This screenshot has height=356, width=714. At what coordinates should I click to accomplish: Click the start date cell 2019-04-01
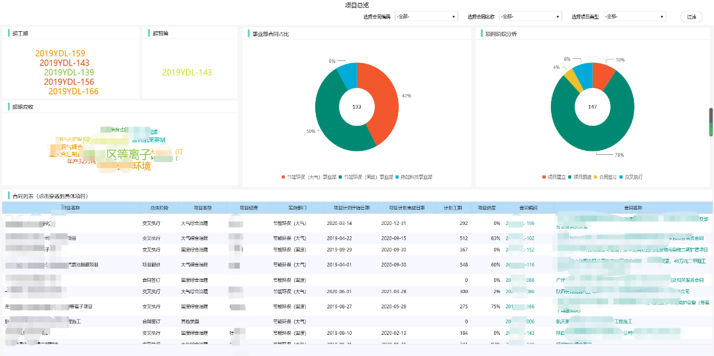[339, 265]
